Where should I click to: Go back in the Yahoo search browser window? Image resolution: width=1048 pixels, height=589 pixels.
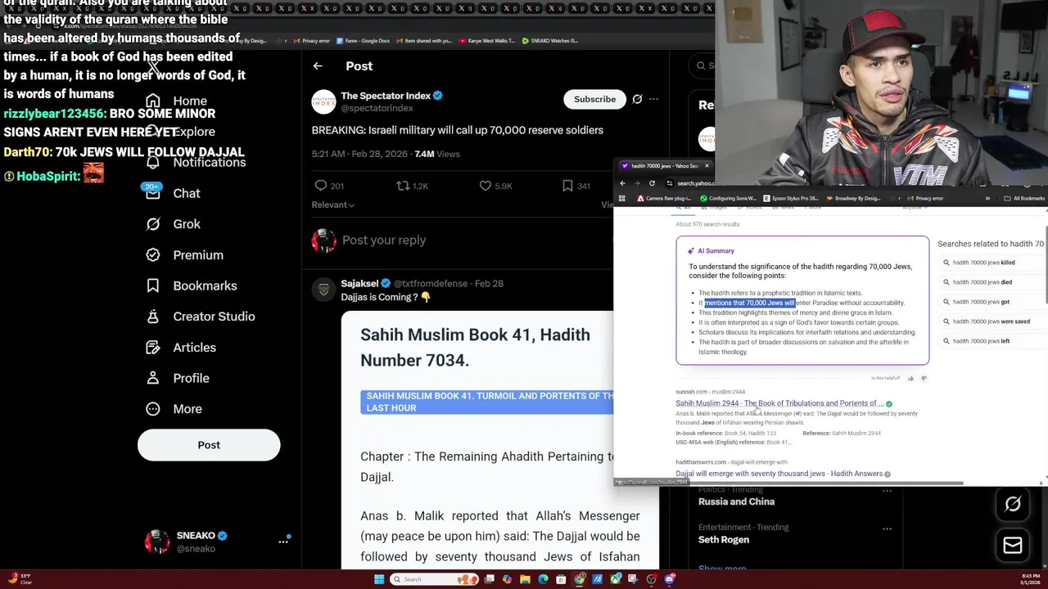click(x=622, y=183)
